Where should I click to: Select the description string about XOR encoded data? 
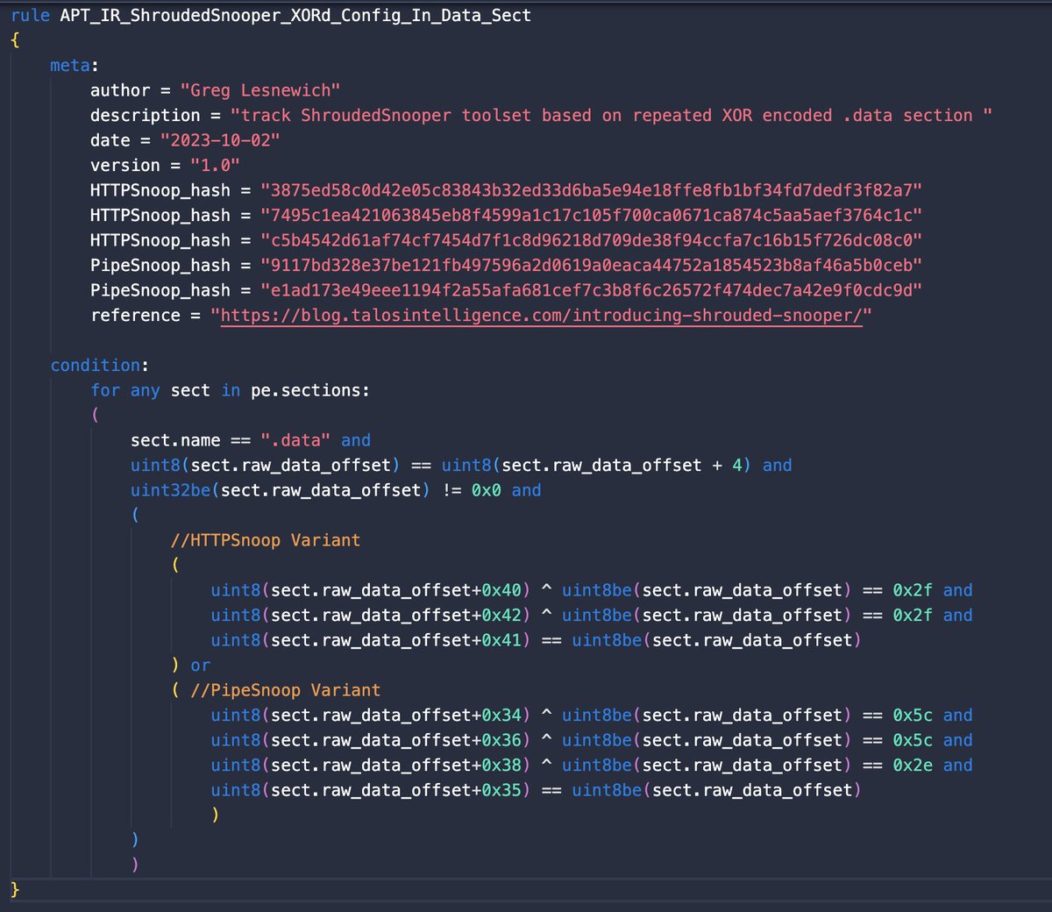point(614,115)
